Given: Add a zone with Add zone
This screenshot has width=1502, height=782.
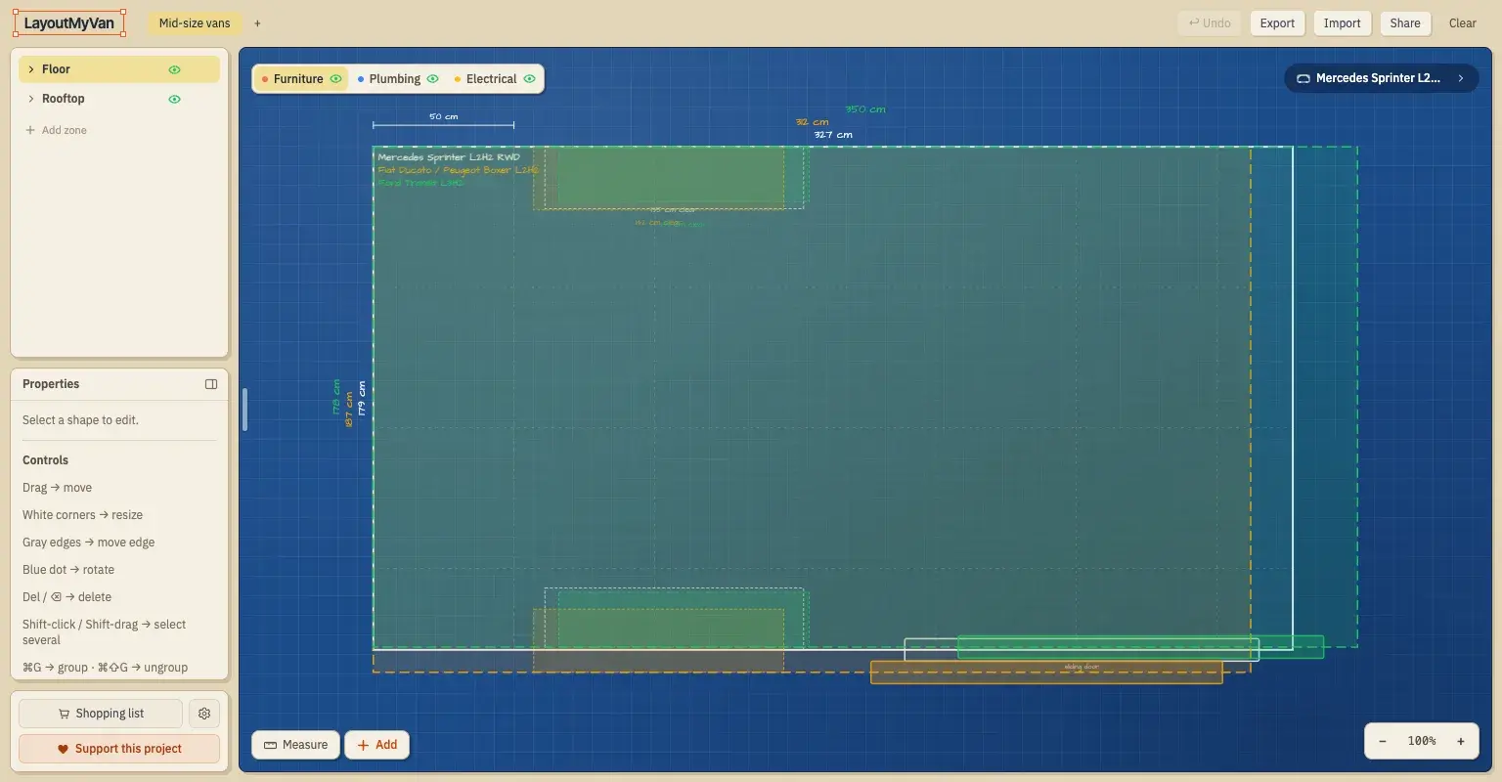Looking at the screenshot, I should pos(57,130).
